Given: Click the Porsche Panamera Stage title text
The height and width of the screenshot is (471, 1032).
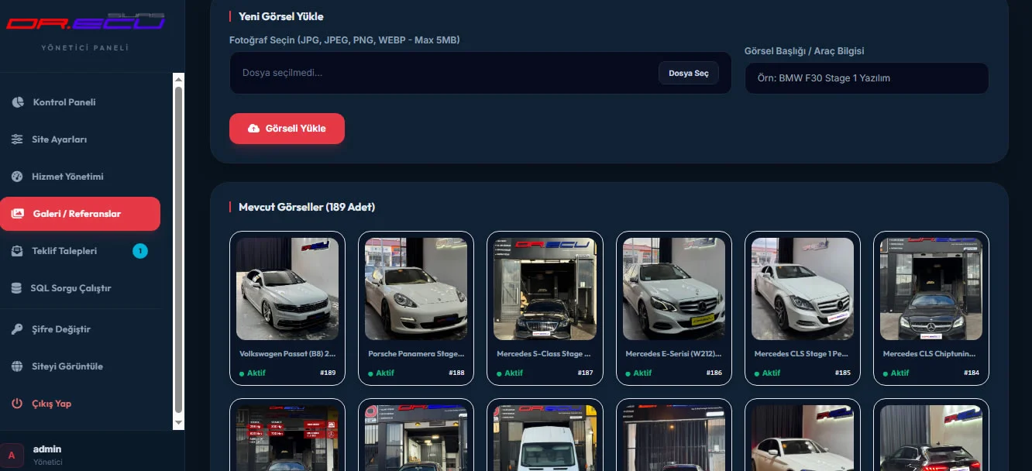Looking at the screenshot, I should coord(416,354).
